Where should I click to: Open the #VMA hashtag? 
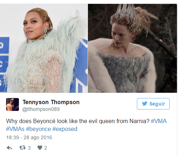point(159,121)
